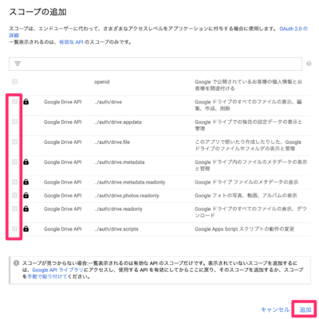Click the ../auth/drive.photos.readonly text
This screenshot has width=319, height=319.
pos(127,196)
